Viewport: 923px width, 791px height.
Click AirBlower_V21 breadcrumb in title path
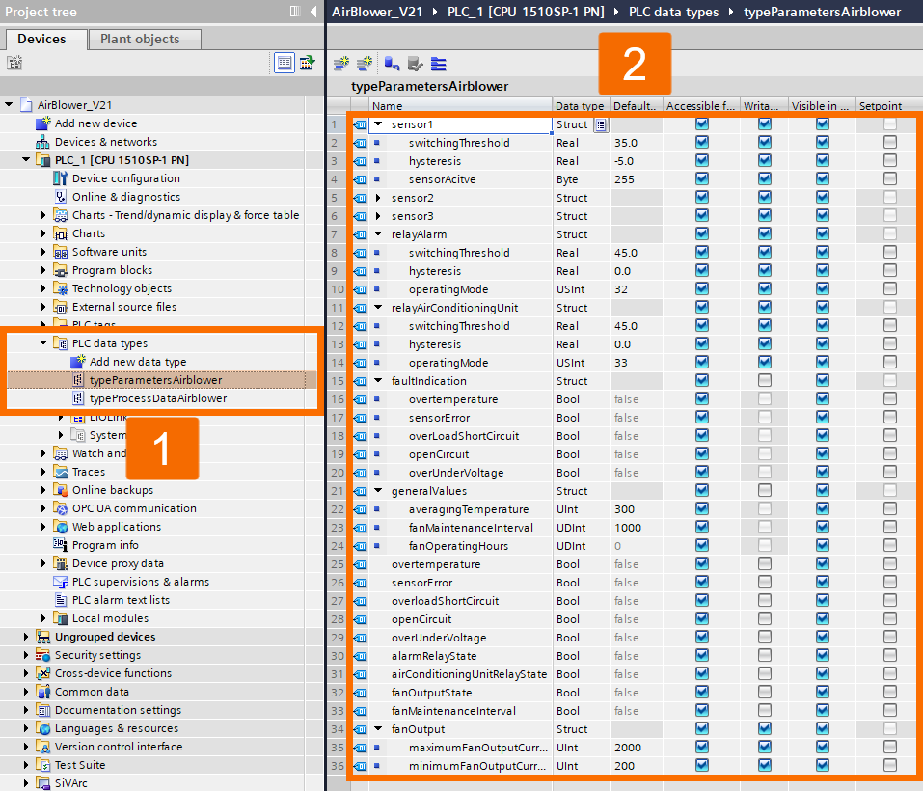click(x=377, y=12)
